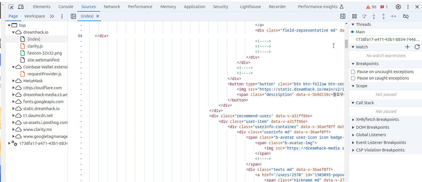The image size is (422, 182).
Task: Click line number 94 in gutter
Action: (x=80, y=36)
